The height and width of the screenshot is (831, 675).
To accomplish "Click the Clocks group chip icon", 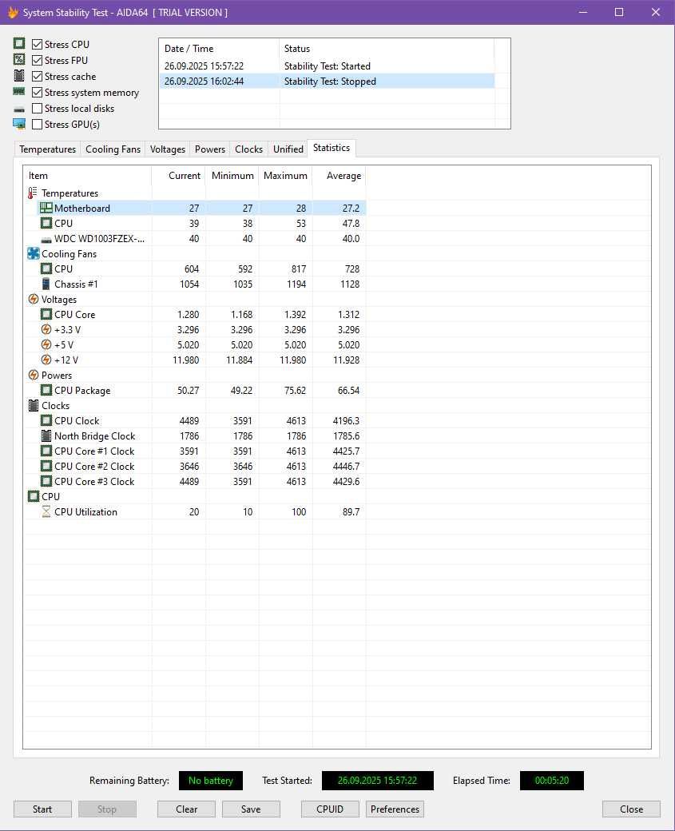I will point(34,405).
